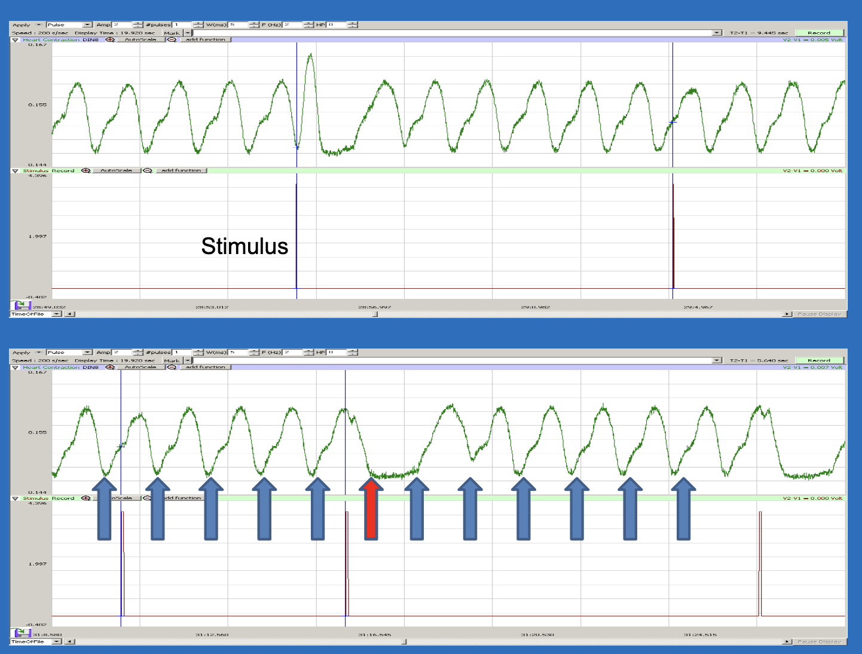Click time scrollbar thumb in 5.640 sec window
The width and height of the screenshot is (862, 654).
(404, 641)
